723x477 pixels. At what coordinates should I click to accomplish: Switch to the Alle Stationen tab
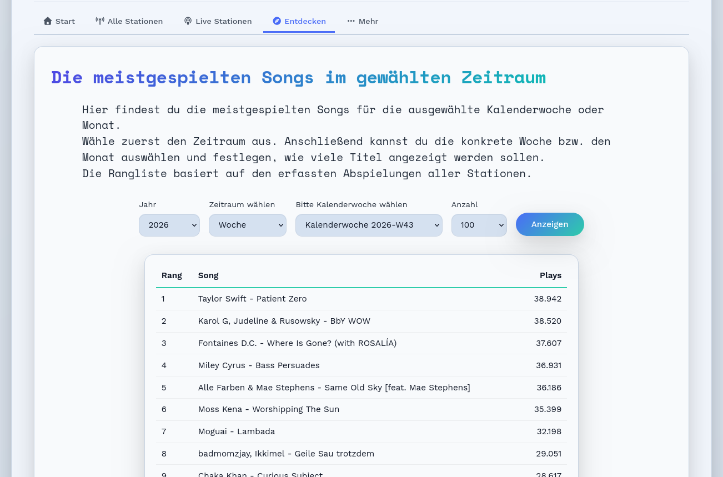(x=129, y=21)
